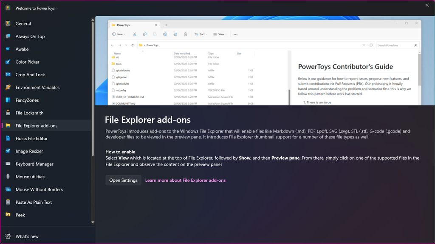Open Learn more about File Explorer add-ons
Image resolution: width=435 pixels, height=244 pixels.
[185, 180]
